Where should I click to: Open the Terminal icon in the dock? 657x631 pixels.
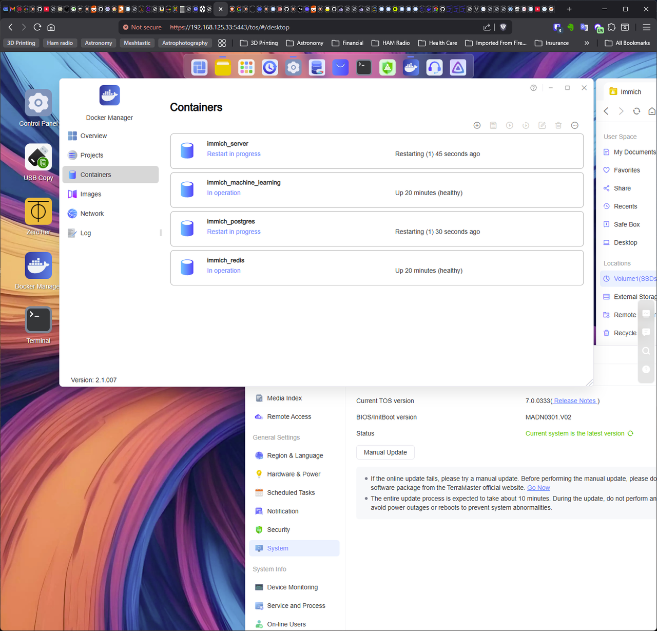point(364,67)
